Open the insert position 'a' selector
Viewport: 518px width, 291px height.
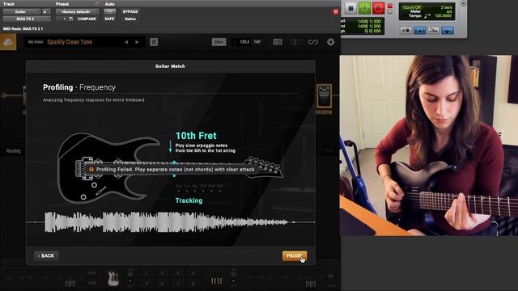(x=46, y=11)
